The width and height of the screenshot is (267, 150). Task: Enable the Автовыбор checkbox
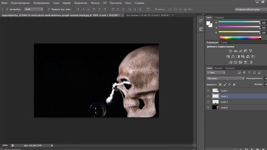point(7,9)
